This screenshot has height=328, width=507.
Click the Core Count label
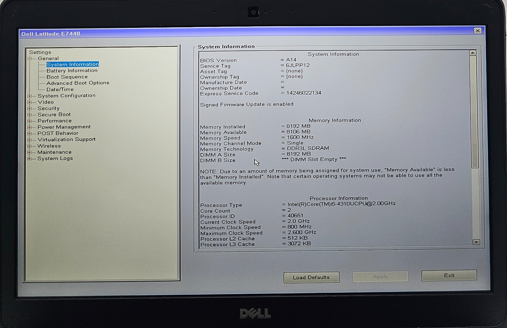point(215,211)
